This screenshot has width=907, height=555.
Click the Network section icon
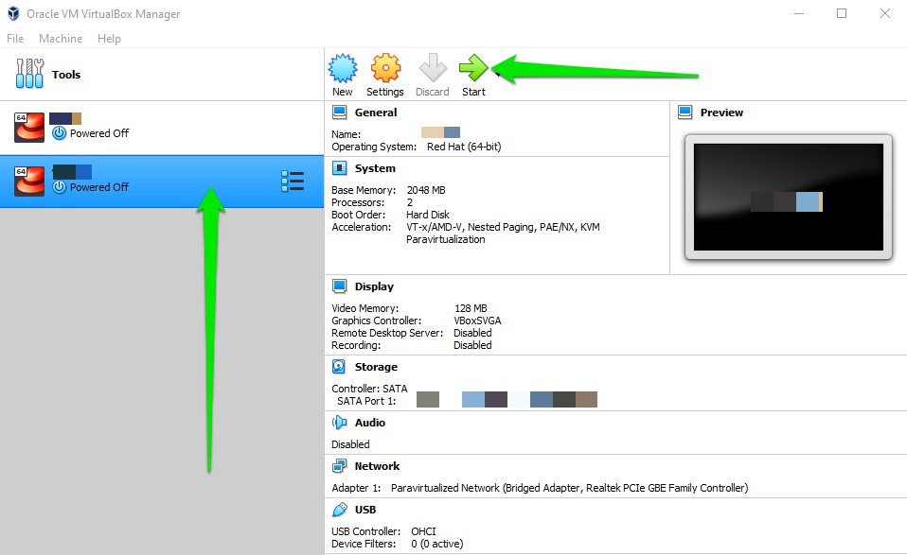coord(339,466)
